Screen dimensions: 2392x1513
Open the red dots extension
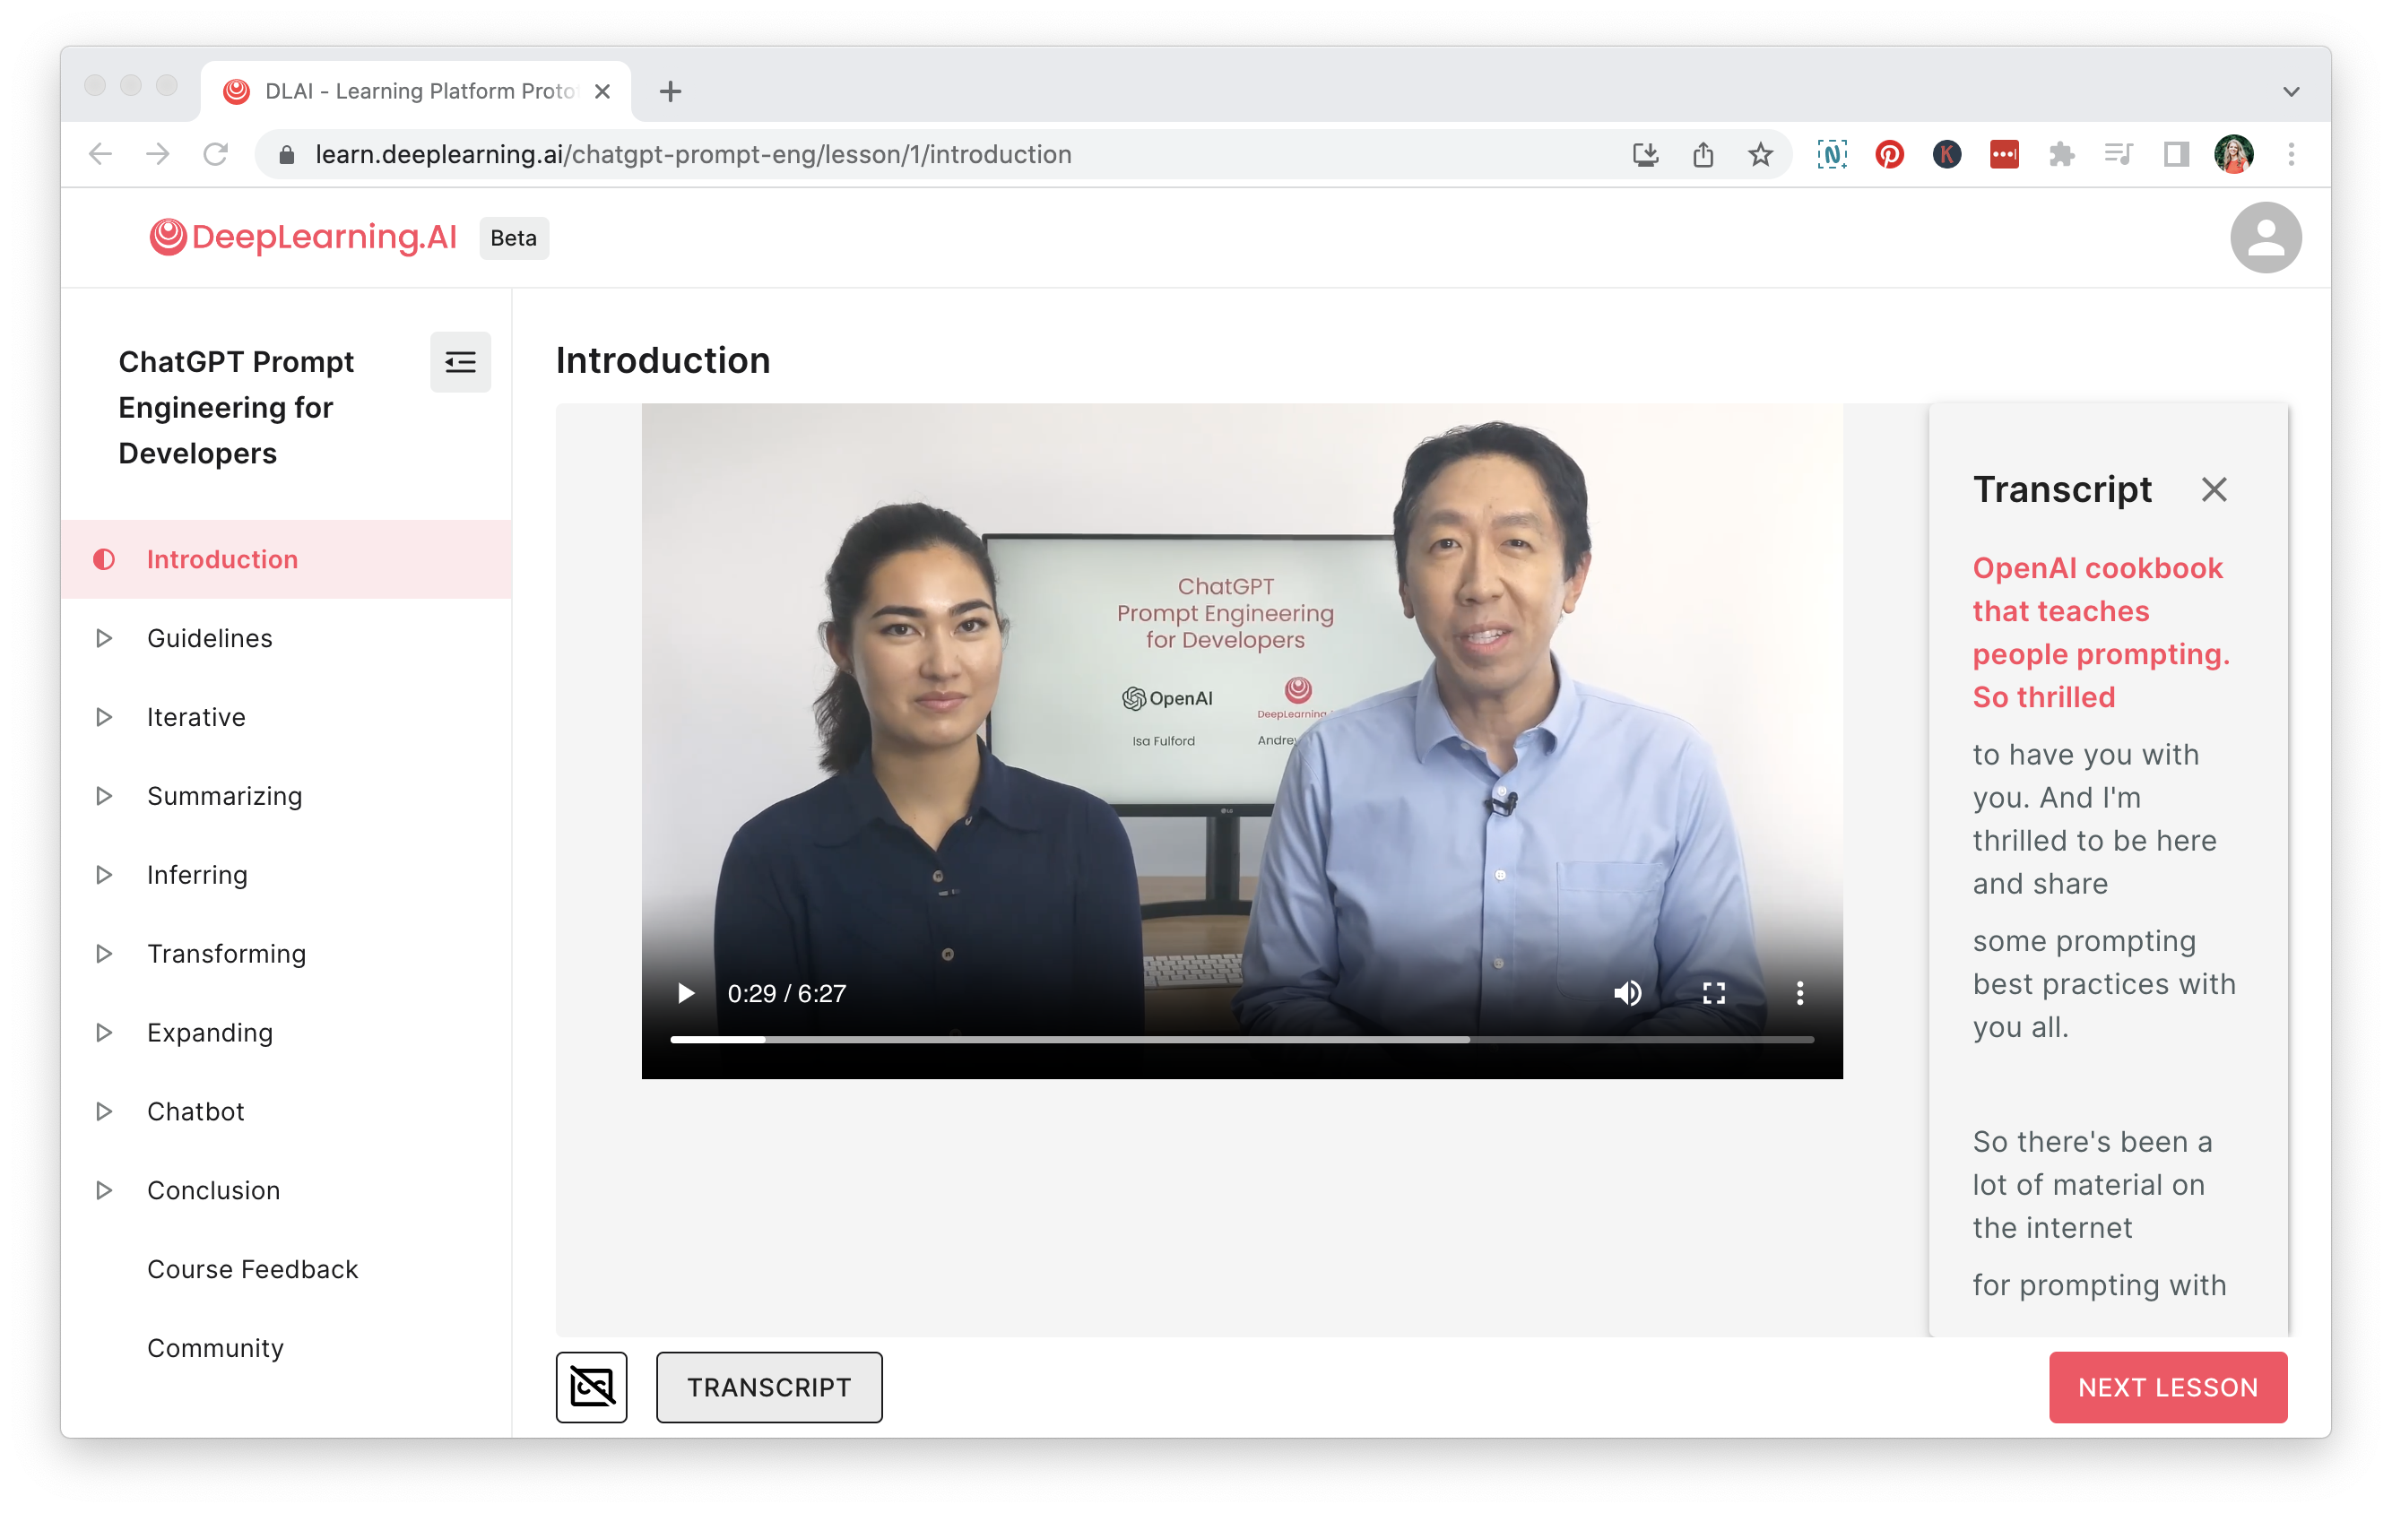tap(2004, 154)
